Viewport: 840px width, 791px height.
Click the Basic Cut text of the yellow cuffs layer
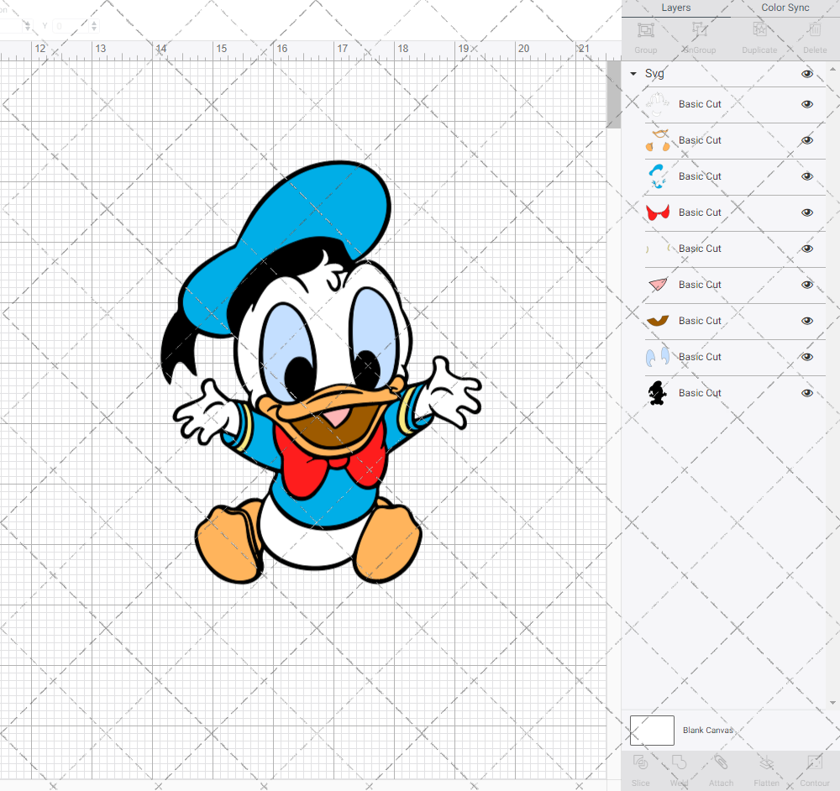click(700, 249)
